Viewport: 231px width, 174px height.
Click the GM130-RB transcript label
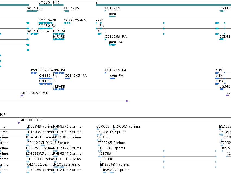47,20
